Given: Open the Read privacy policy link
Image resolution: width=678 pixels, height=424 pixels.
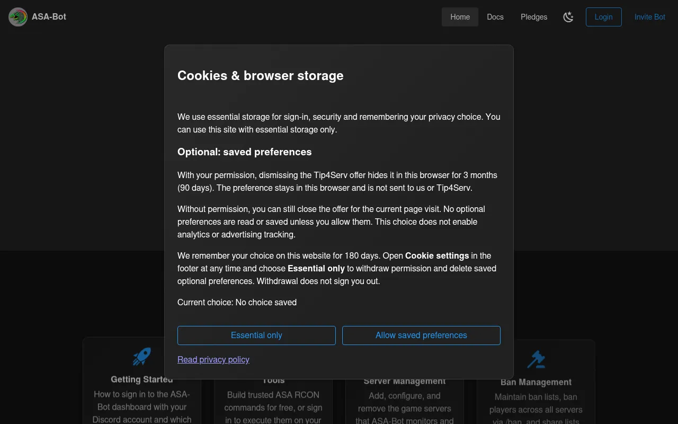Looking at the screenshot, I should point(213,359).
